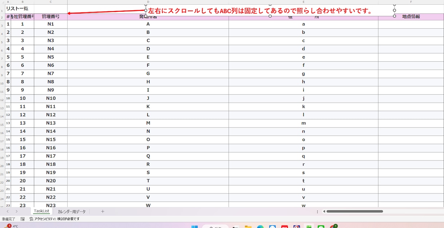The height and width of the screenshot is (228, 444).
Task: Select cell with uppercase K
Action: tap(148, 106)
